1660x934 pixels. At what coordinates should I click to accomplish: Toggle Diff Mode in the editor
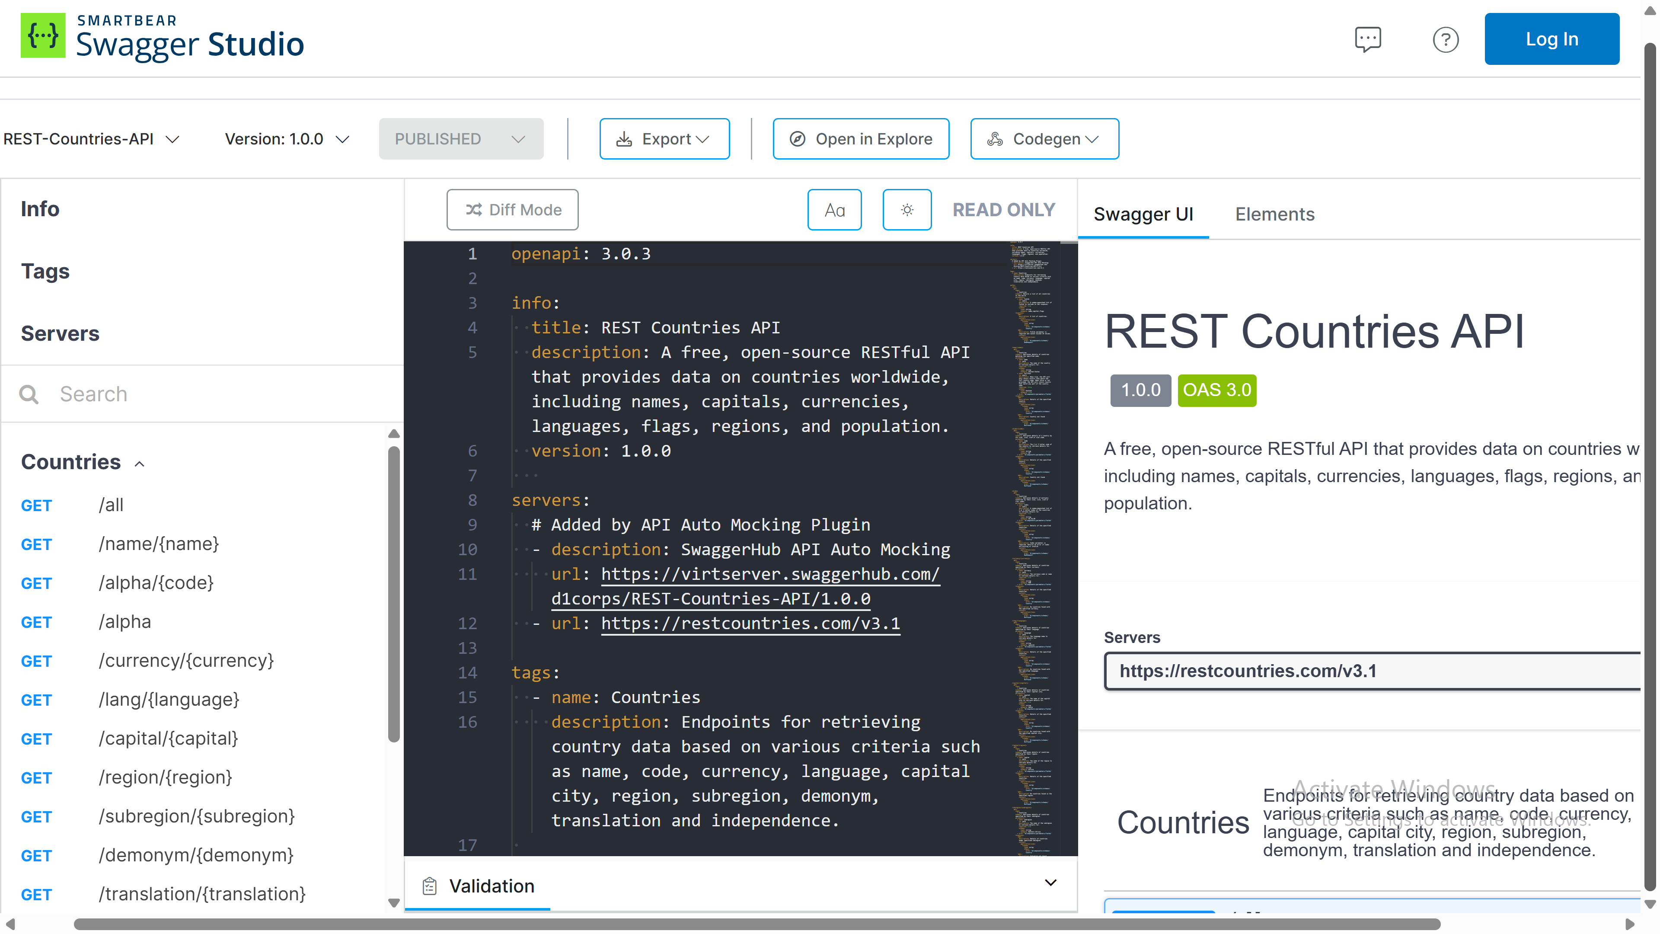point(512,209)
